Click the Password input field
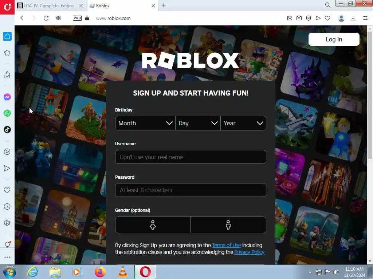The image size is (373, 279). pos(191,190)
